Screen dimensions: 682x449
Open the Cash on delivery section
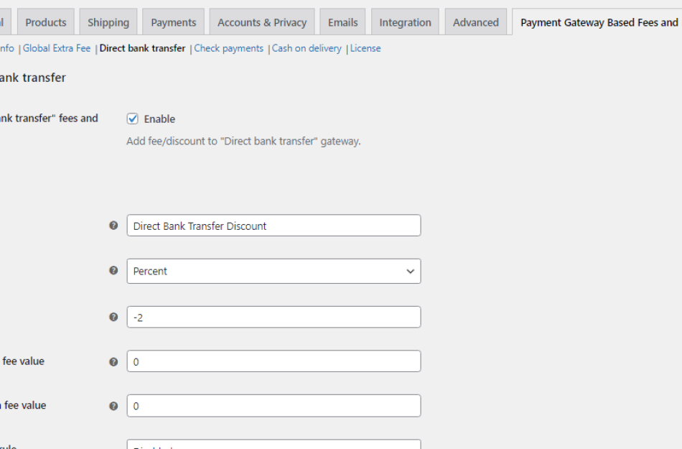tap(307, 47)
